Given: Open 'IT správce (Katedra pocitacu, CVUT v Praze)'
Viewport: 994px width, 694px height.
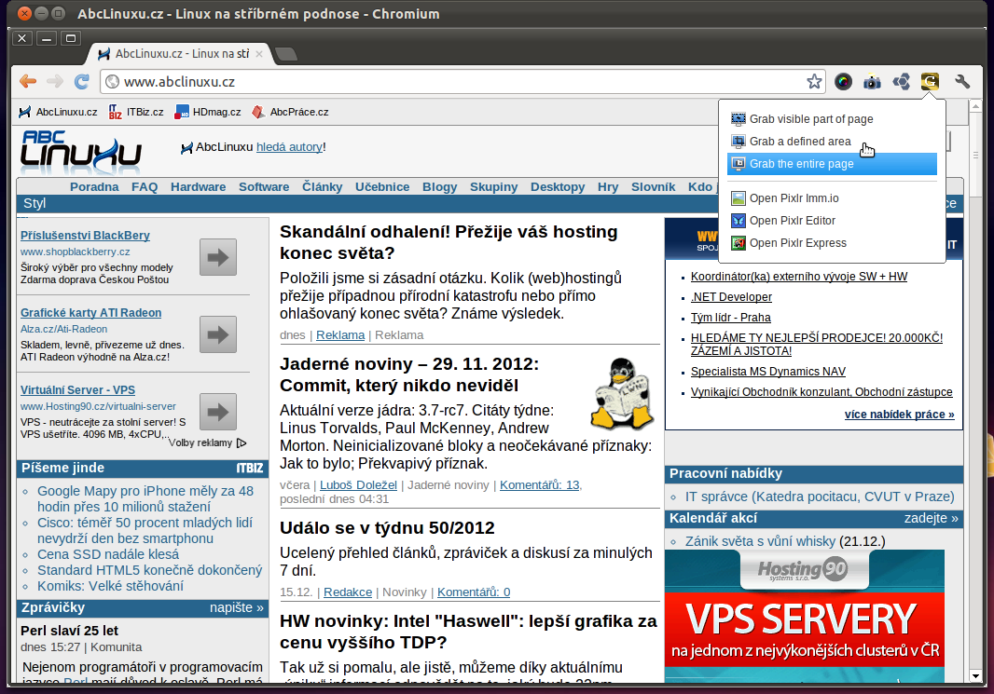Looking at the screenshot, I should pos(820,497).
